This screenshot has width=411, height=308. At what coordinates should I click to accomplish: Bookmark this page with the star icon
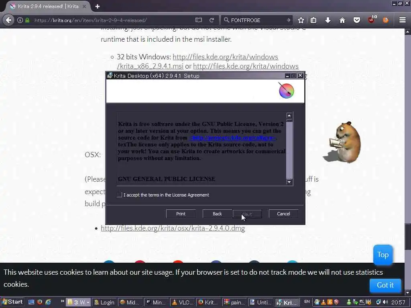tap(301, 20)
